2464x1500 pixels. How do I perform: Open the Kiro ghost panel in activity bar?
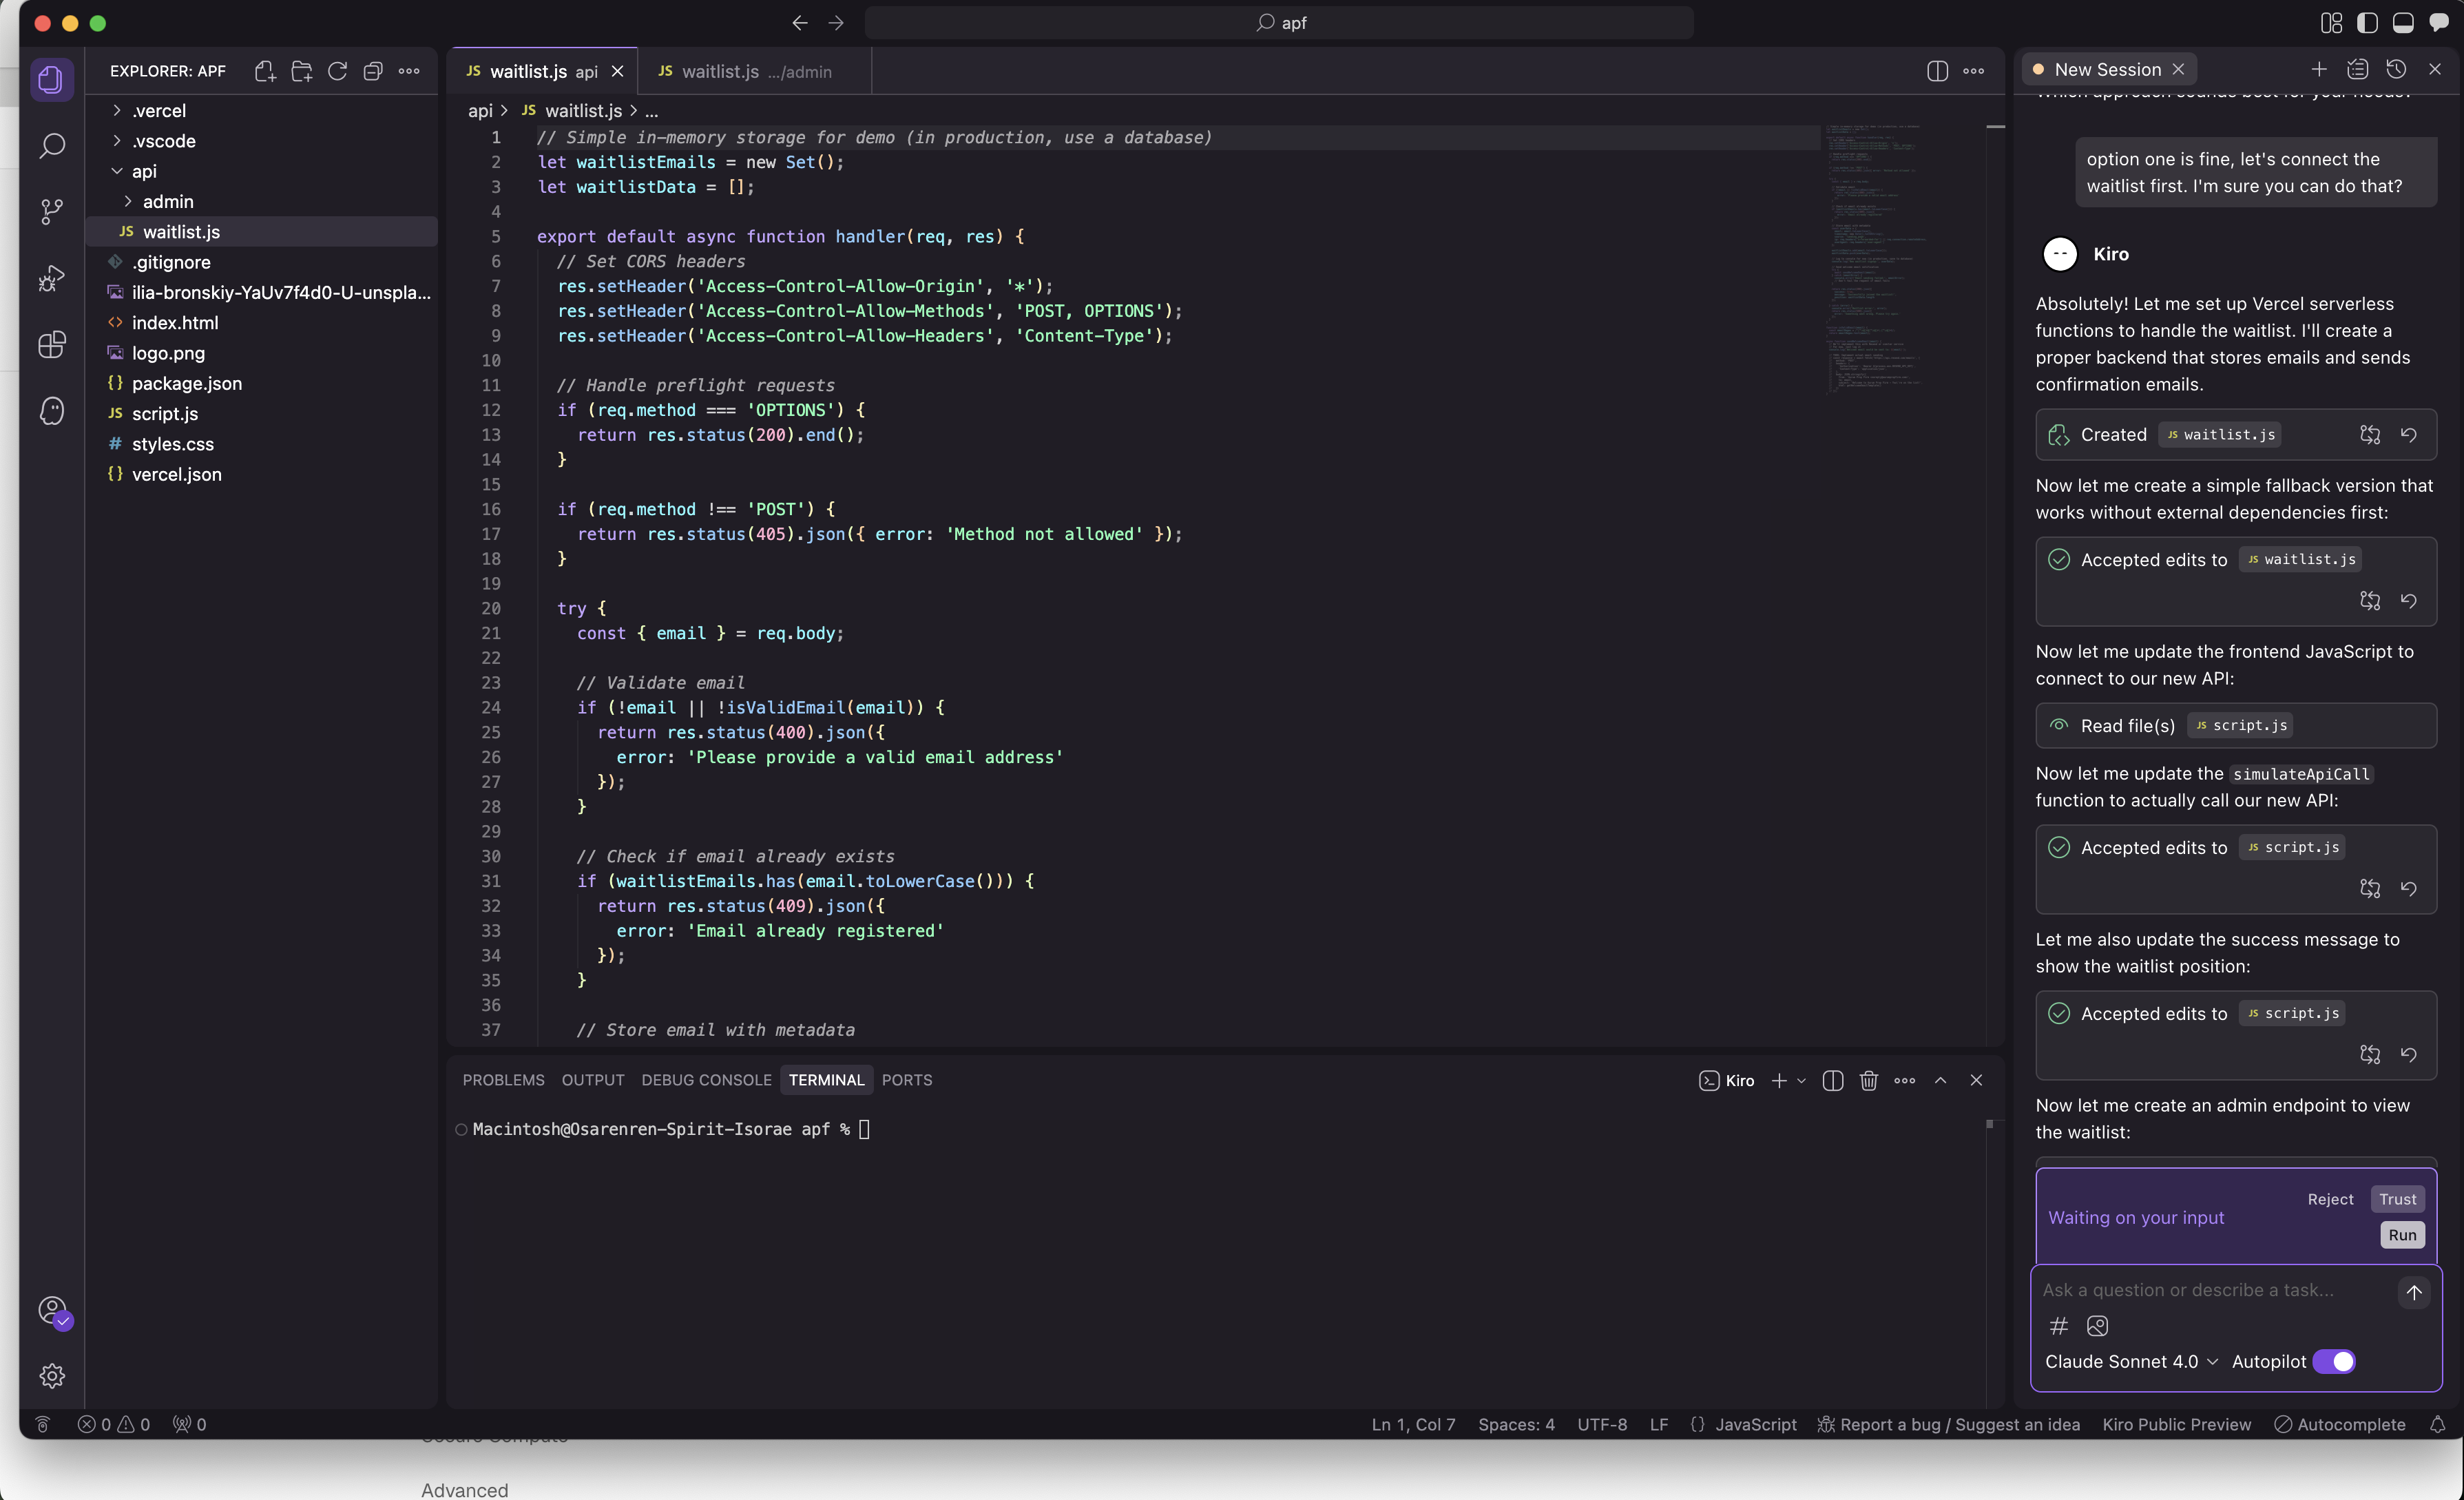point(52,411)
